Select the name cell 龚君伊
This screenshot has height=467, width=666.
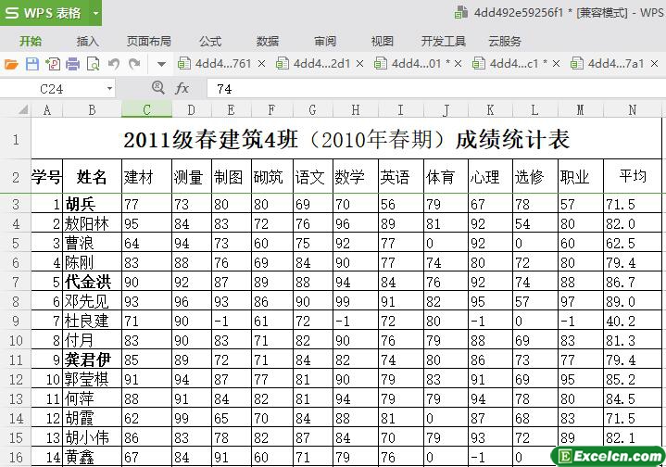click(93, 360)
